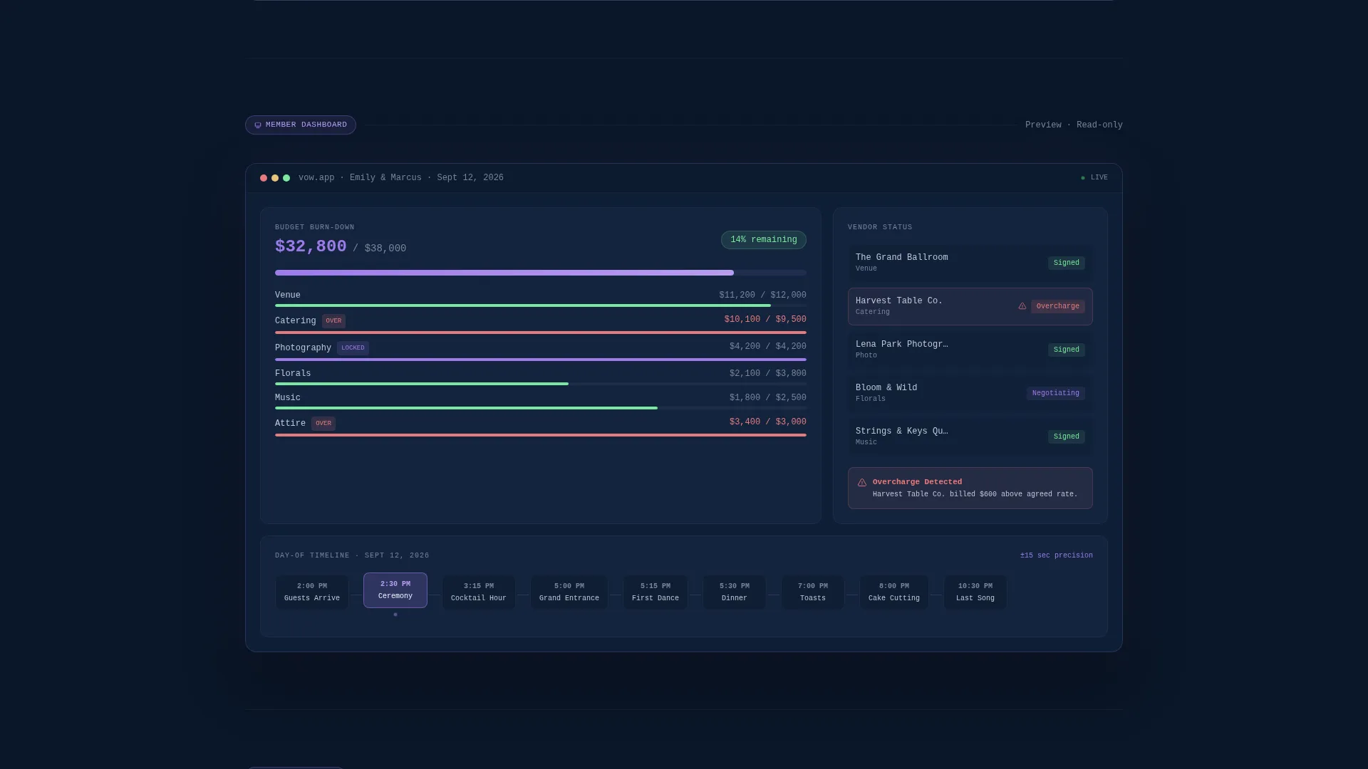Screen dimensions: 1368x769
Task: Click the active marker dot below Ceremony
Action: pos(395,614)
